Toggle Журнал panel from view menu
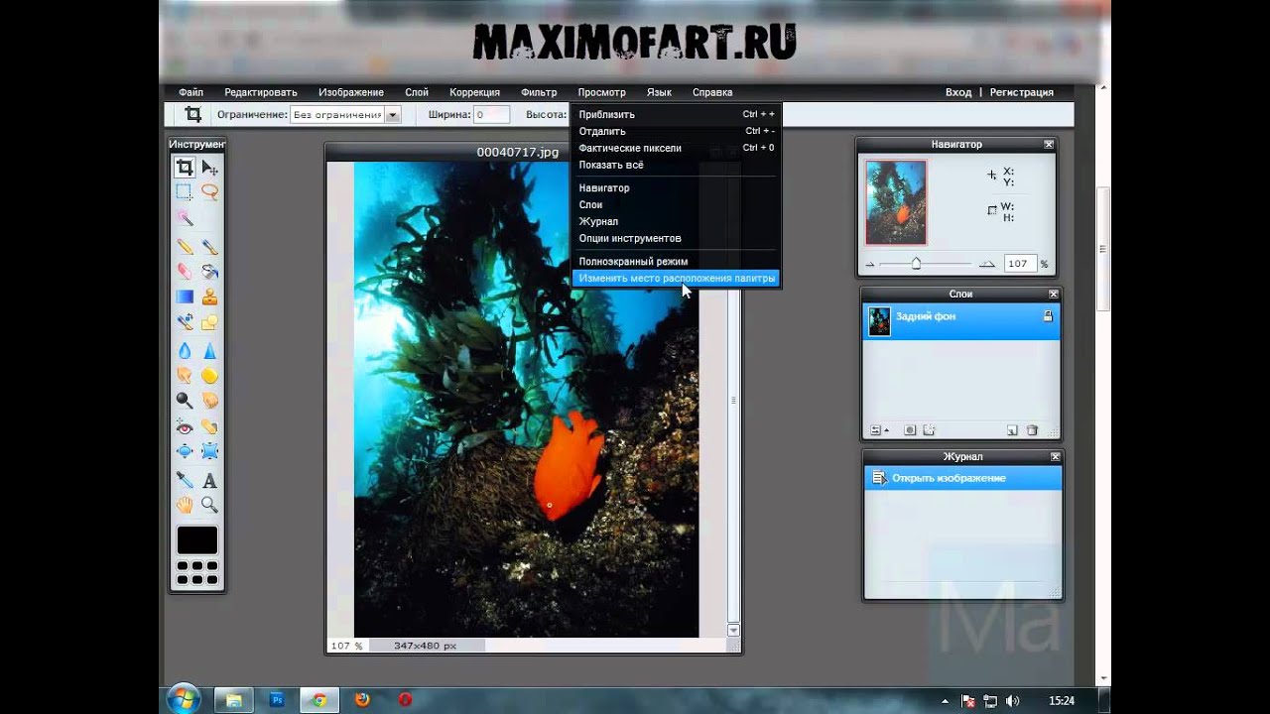 click(677, 221)
